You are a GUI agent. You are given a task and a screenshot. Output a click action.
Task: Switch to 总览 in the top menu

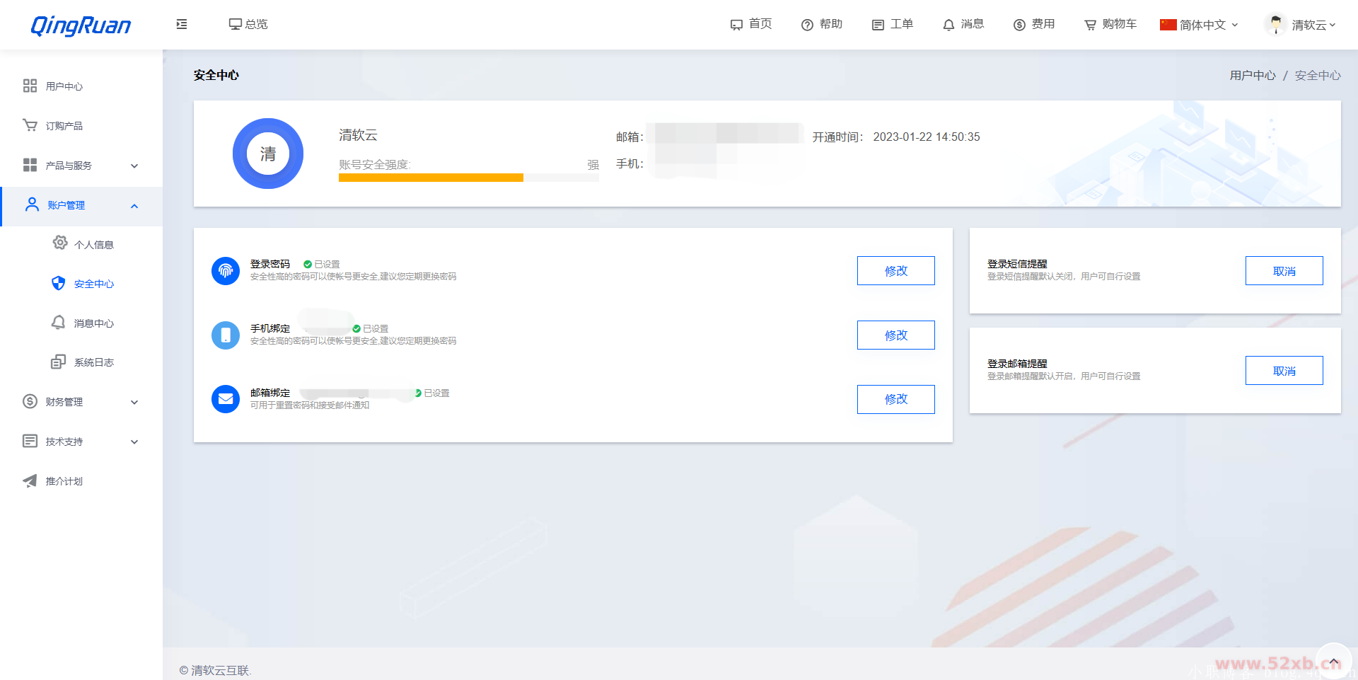[248, 24]
